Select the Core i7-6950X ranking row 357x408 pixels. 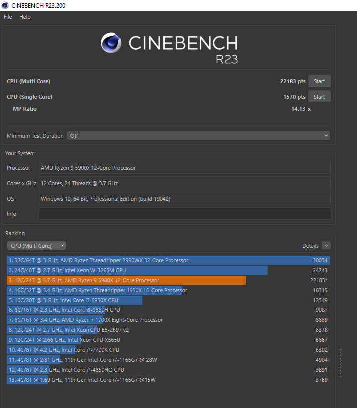pos(169,300)
